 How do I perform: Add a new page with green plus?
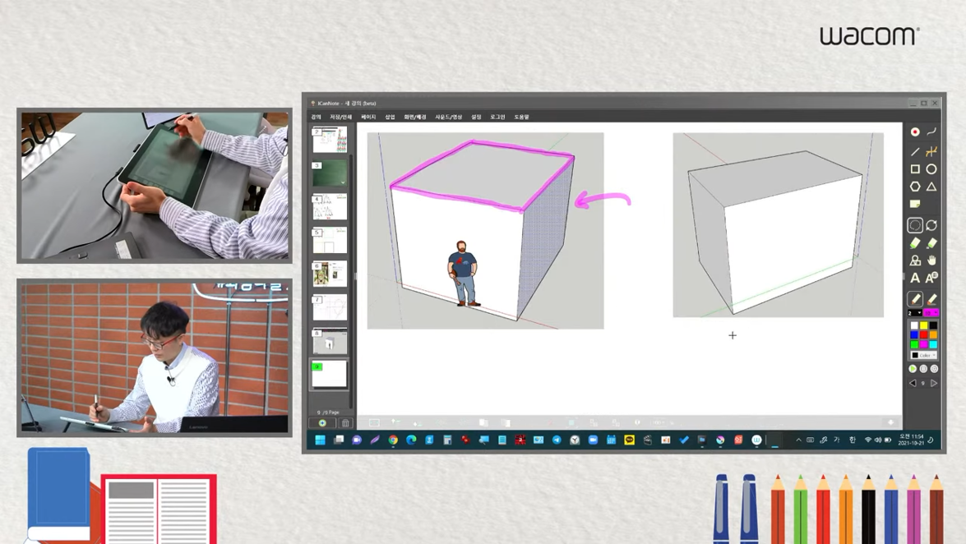tap(322, 423)
